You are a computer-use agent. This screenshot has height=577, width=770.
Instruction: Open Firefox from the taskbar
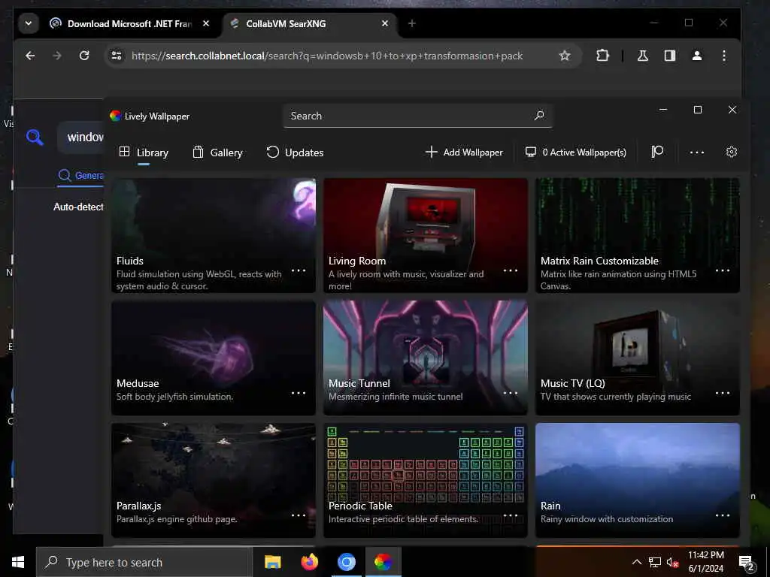309,562
